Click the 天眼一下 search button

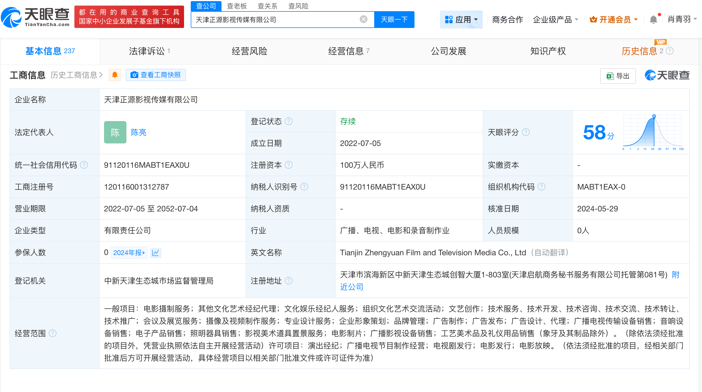(x=394, y=19)
